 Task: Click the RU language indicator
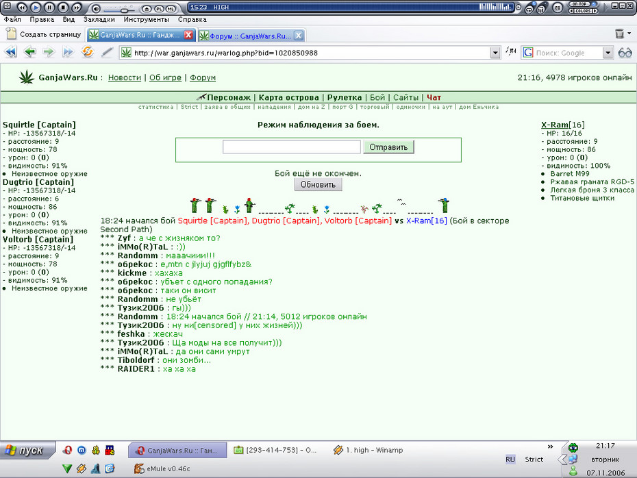(x=510, y=460)
